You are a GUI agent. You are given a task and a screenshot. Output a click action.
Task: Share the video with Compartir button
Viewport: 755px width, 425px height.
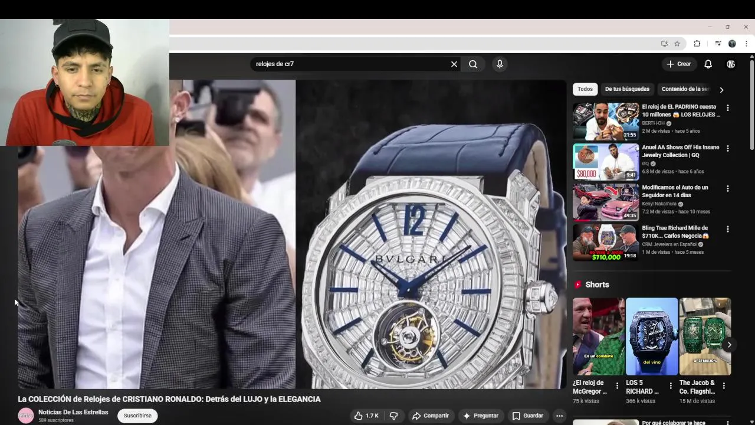pyautogui.click(x=431, y=416)
